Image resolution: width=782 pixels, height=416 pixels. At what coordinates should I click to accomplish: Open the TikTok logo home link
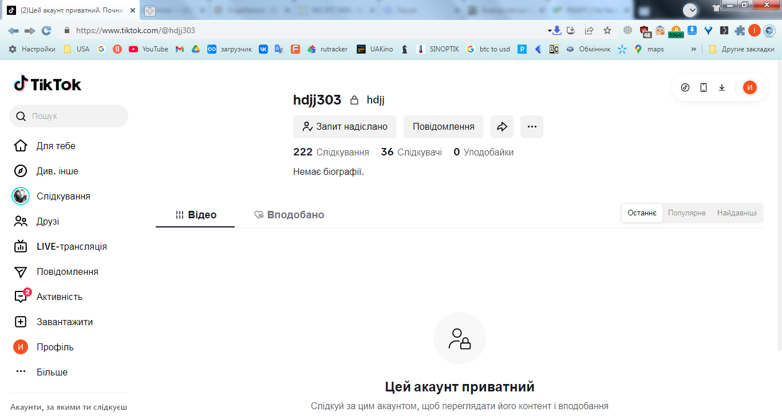click(x=48, y=85)
